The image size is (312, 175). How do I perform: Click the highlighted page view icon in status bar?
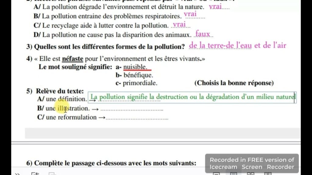[x=233, y=174]
